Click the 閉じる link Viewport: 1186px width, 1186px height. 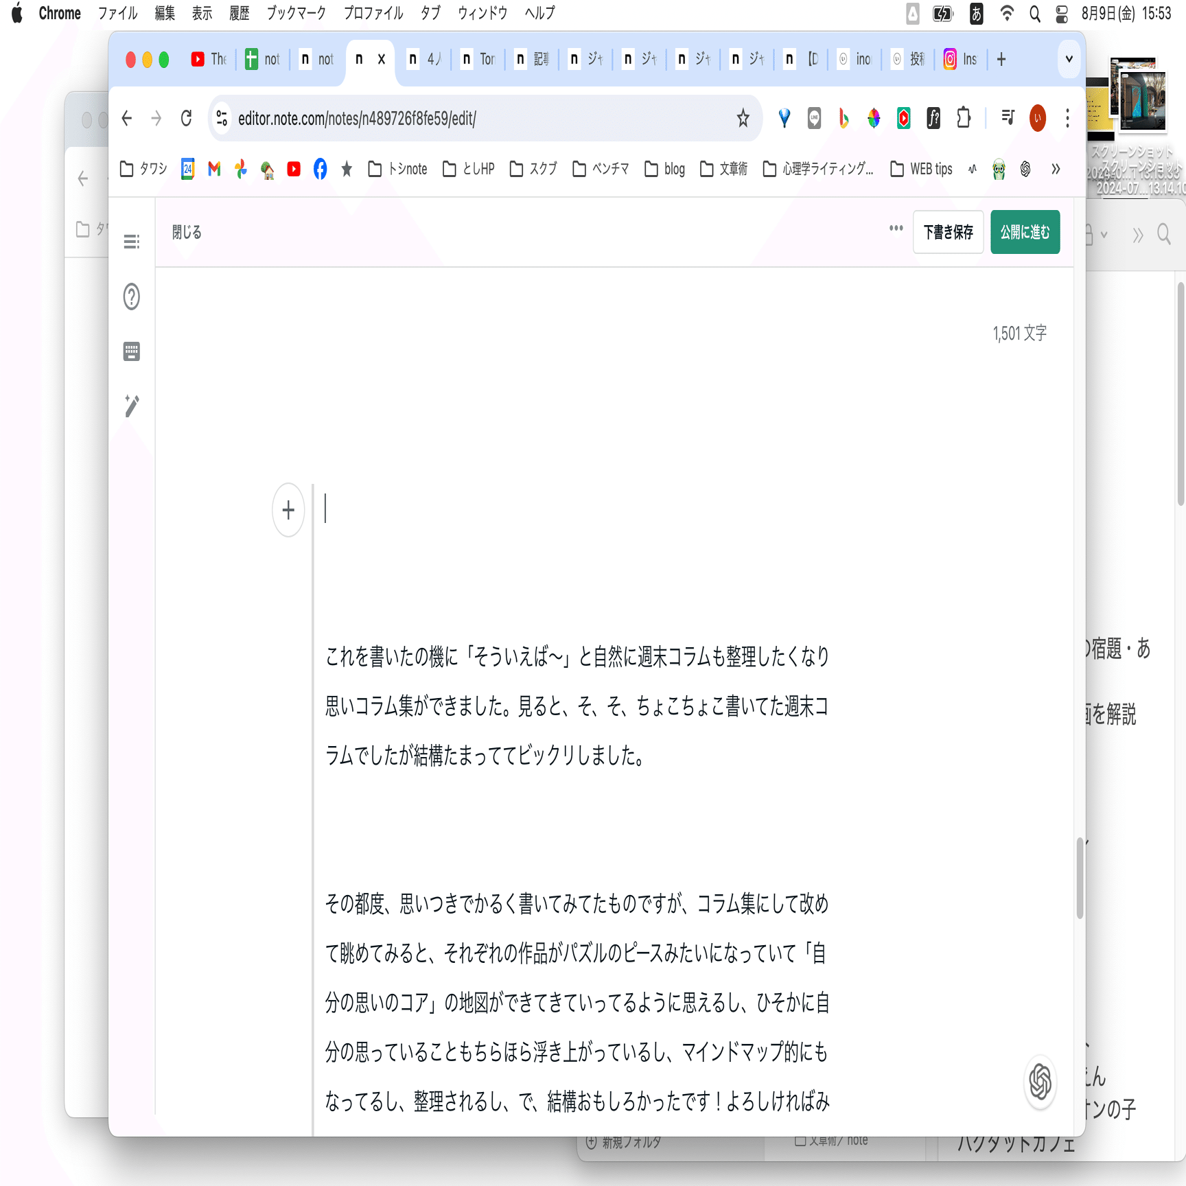187,232
